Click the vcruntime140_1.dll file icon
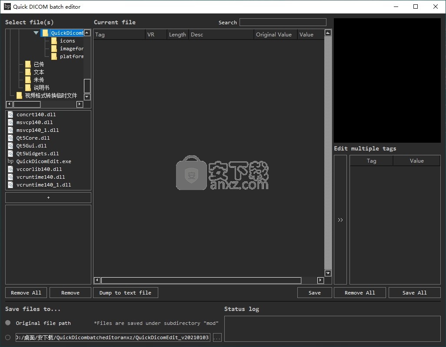 [10, 185]
